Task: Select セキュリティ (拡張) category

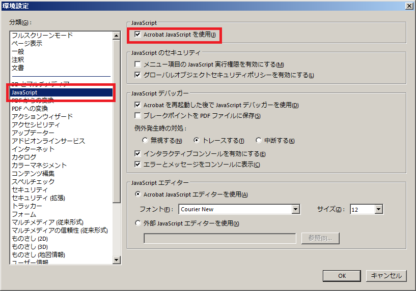Action: [x=39, y=198]
